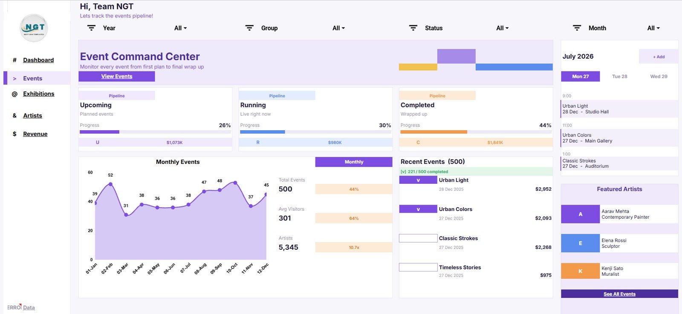682x314 pixels.
Task: Click the # icon next to Dashboard
Action: (x=14, y=60)
